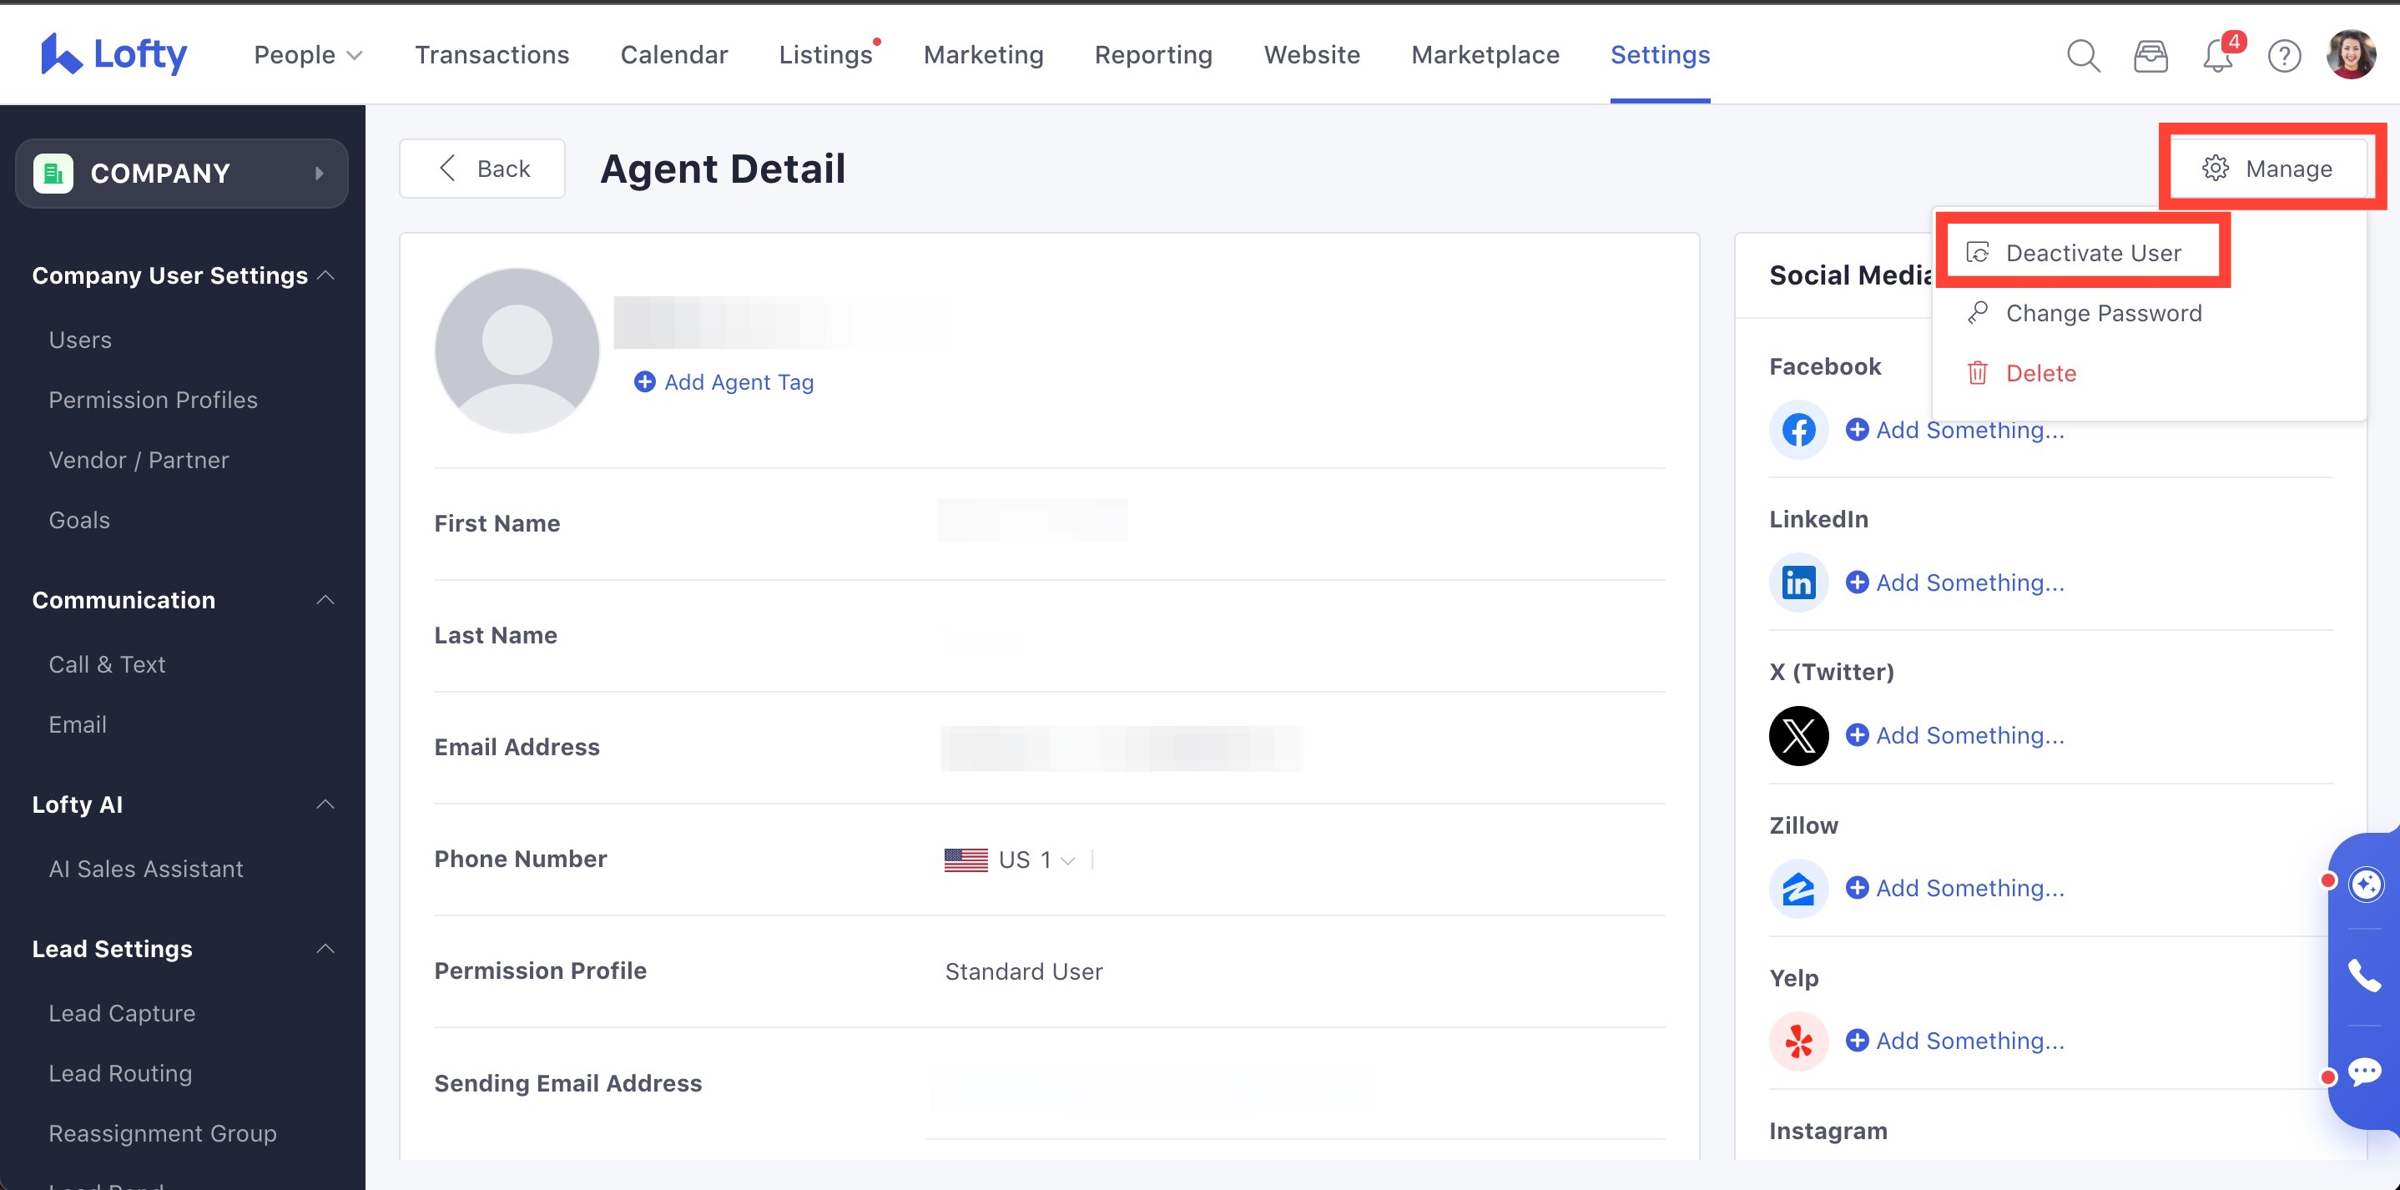
Task: Click the Lofty AI assistant floating icon
Action: [x=2366, y=884]
